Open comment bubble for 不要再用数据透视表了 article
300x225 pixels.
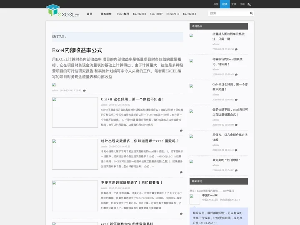click(x=181, y=214)
